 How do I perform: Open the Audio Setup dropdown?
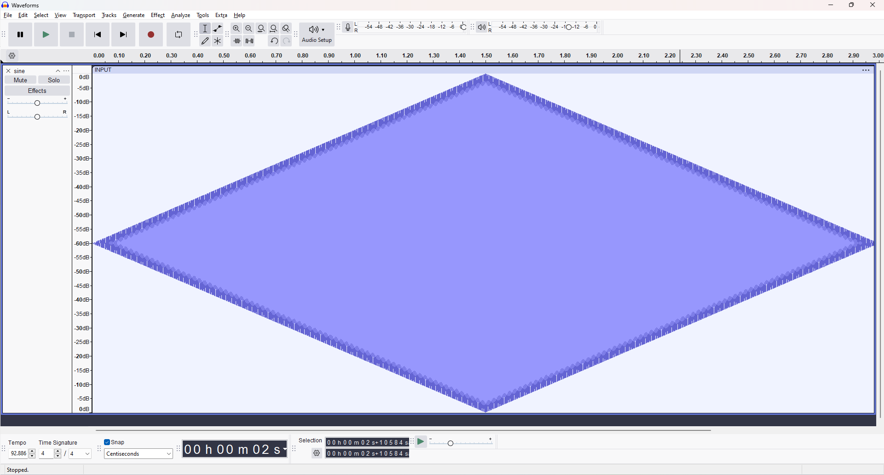click(x=317, y=34)
